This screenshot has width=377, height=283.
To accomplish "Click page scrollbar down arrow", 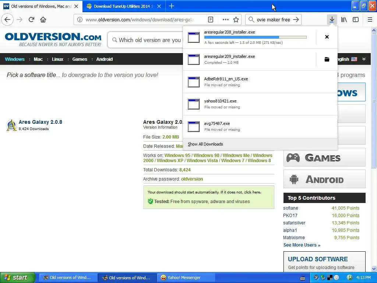I will pyautogui.click(x=374, y=269).
